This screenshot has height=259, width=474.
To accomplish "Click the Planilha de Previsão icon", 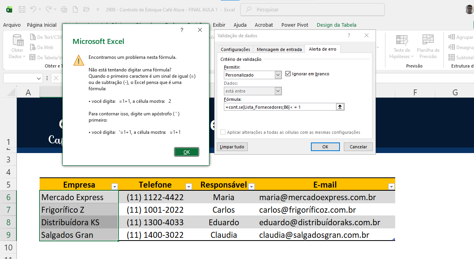I will click(x=428, y=40).
